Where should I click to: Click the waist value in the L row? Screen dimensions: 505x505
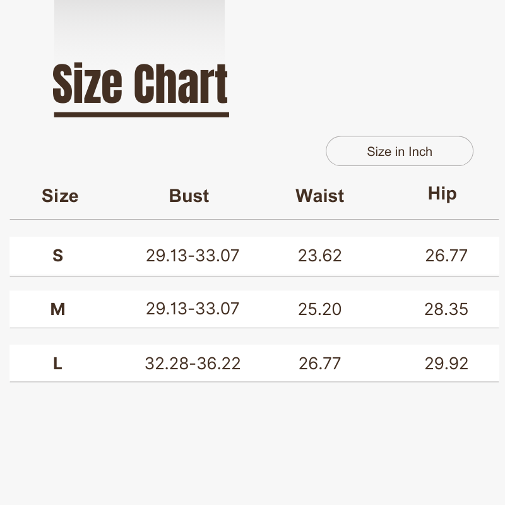coord(320,364)
